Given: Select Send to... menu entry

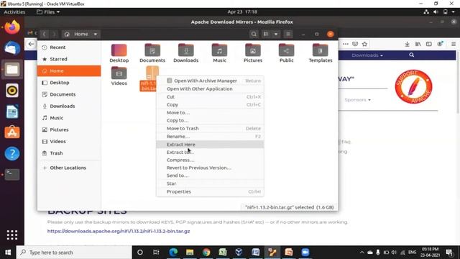Looking at the screenshot, I should tap(210, 176).
